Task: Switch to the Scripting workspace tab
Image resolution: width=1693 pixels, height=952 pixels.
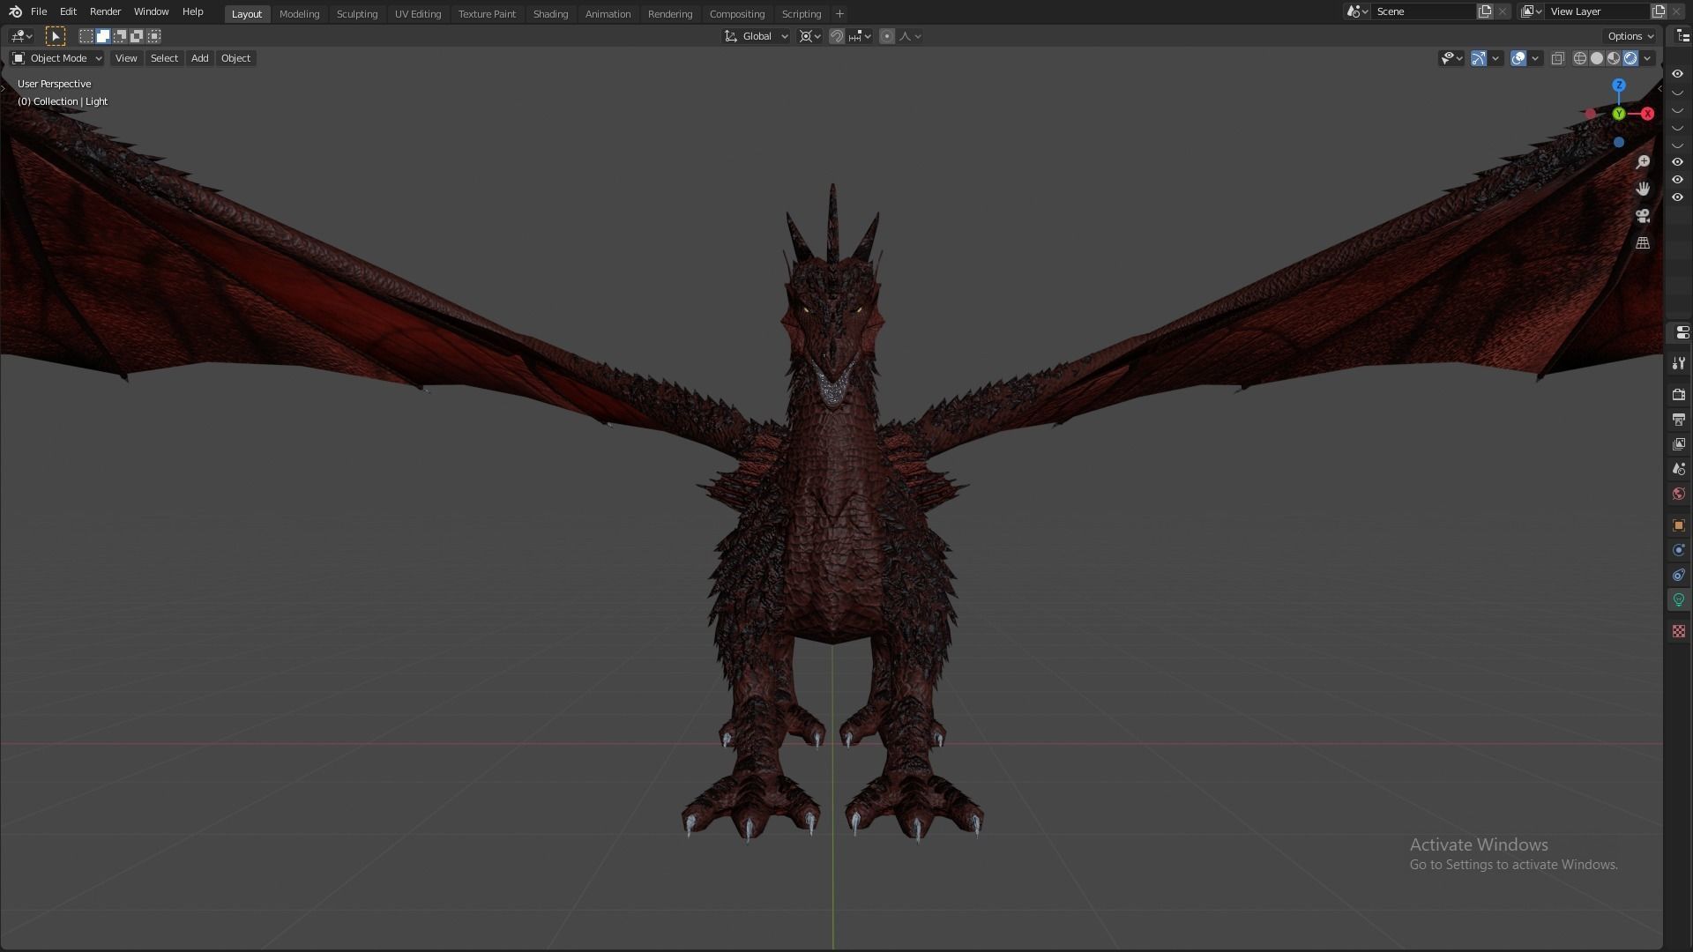Action: (x=801, y=14)
